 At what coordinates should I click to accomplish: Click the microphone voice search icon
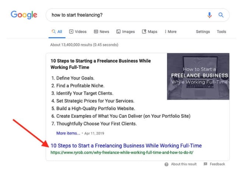click(x=209, y=15)
